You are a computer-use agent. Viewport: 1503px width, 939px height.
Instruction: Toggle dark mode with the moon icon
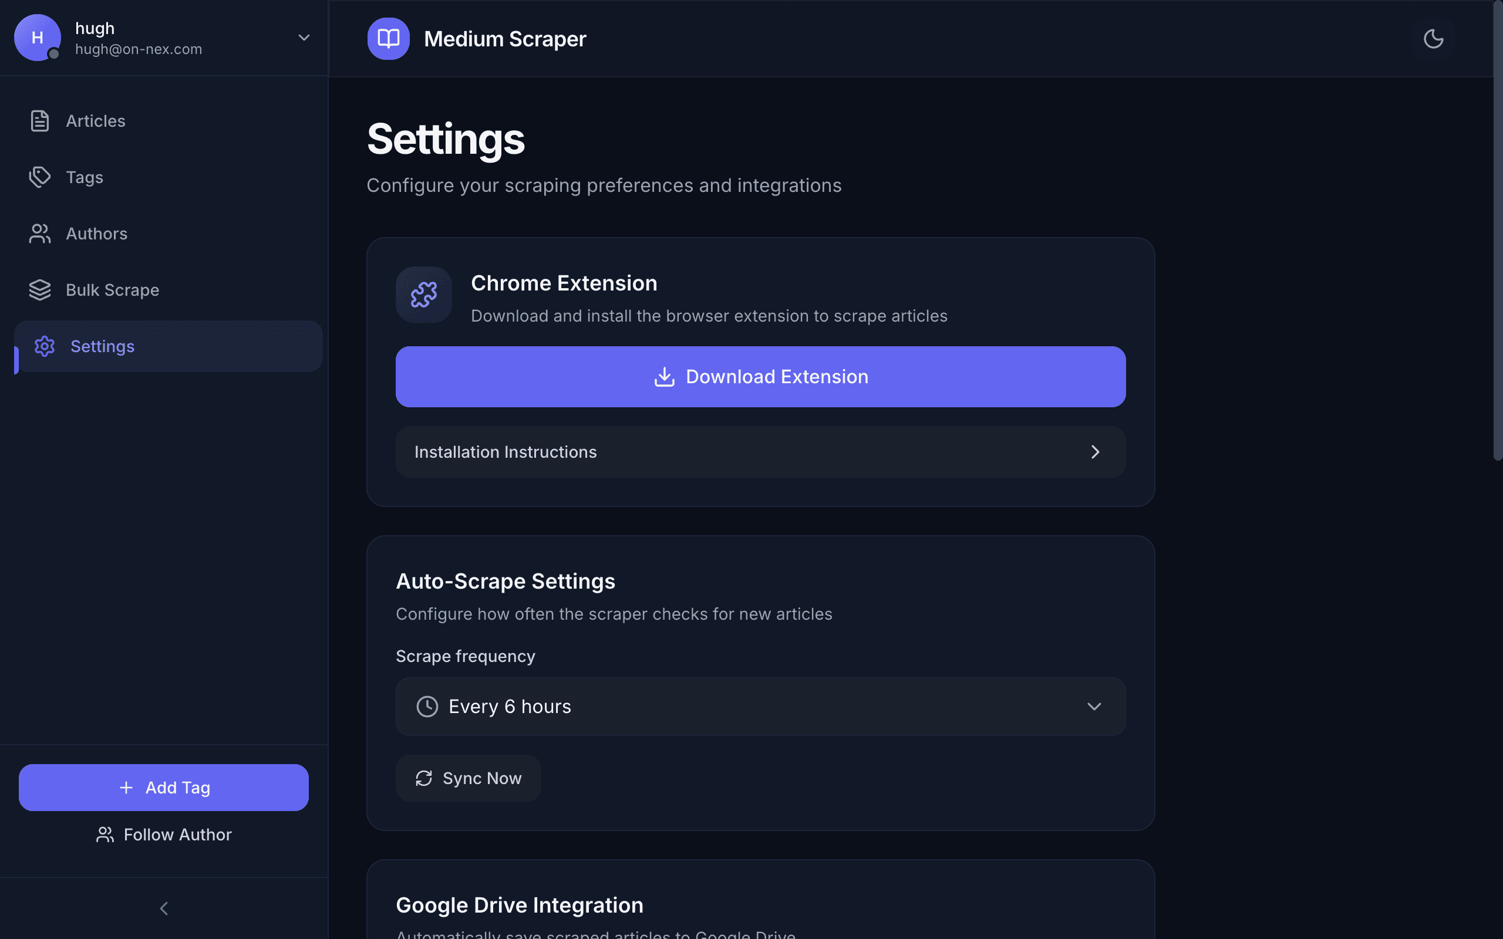[1433, 39]
